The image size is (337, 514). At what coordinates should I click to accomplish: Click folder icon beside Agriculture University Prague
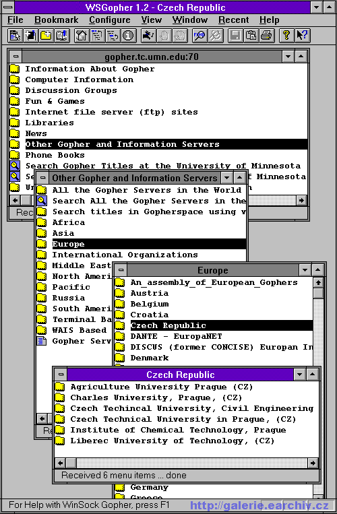[x=60, y=387]
